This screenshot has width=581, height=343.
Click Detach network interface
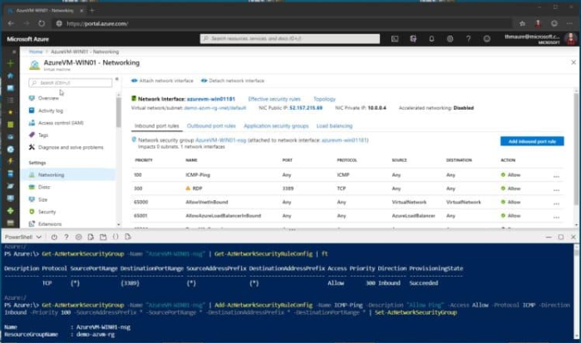coord(233,81)
